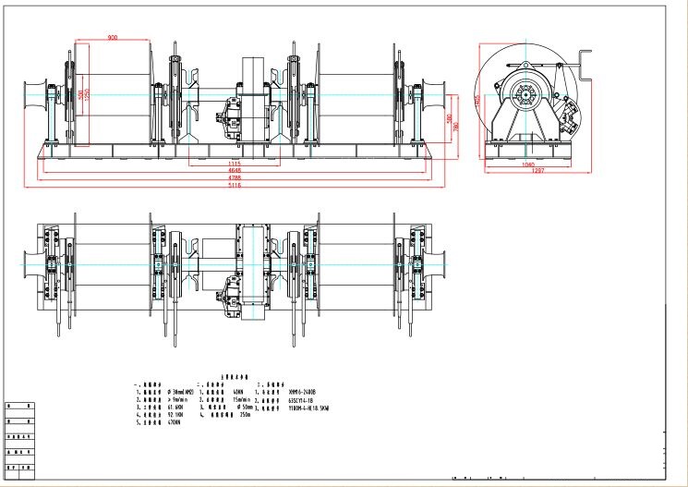
Task: Select the 5116 overall length dimension
Action: [234, 186]
